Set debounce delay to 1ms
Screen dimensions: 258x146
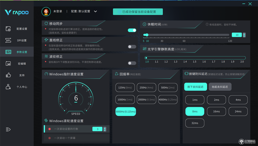195,100
